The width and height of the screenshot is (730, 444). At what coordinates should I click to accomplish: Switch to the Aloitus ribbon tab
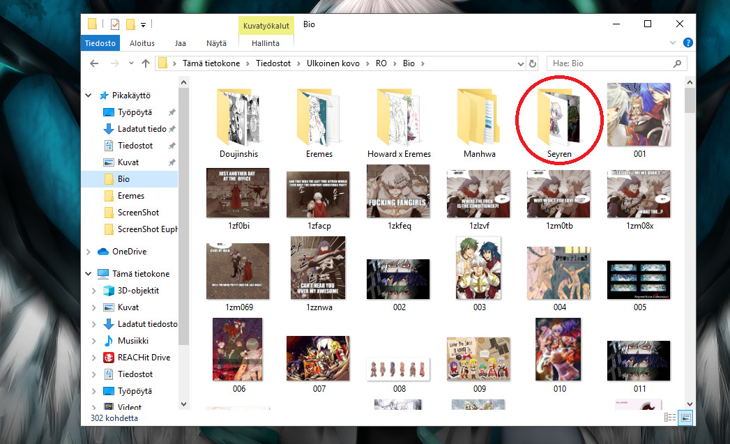pyautogui.click(x=142, y=43)
